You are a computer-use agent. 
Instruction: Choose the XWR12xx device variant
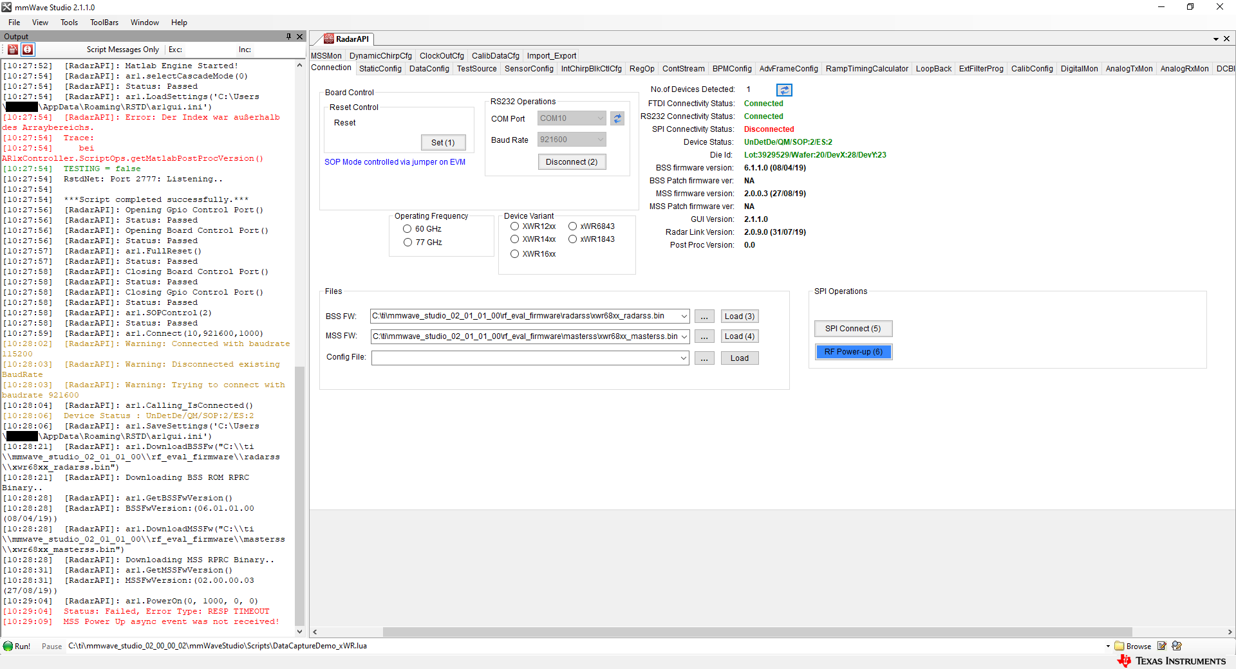click(x=515, y=226)
